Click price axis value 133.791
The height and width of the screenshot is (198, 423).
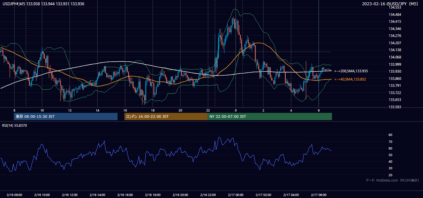point(395,85)
